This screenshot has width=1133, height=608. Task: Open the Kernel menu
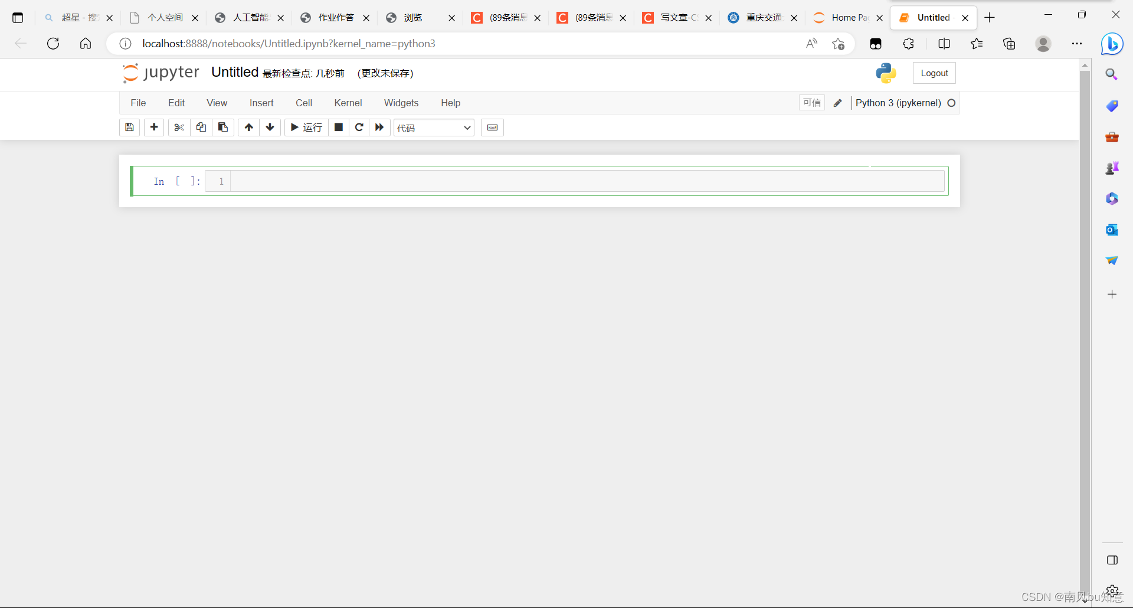pos(348,103)
